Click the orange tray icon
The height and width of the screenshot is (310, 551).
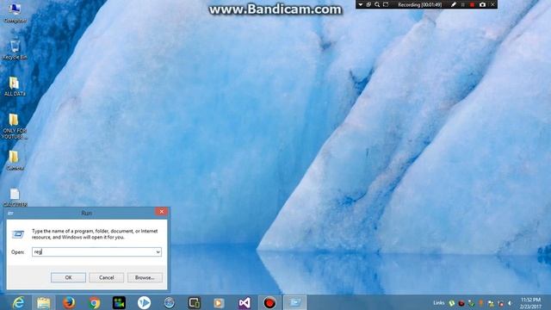[x=481, y=303]
